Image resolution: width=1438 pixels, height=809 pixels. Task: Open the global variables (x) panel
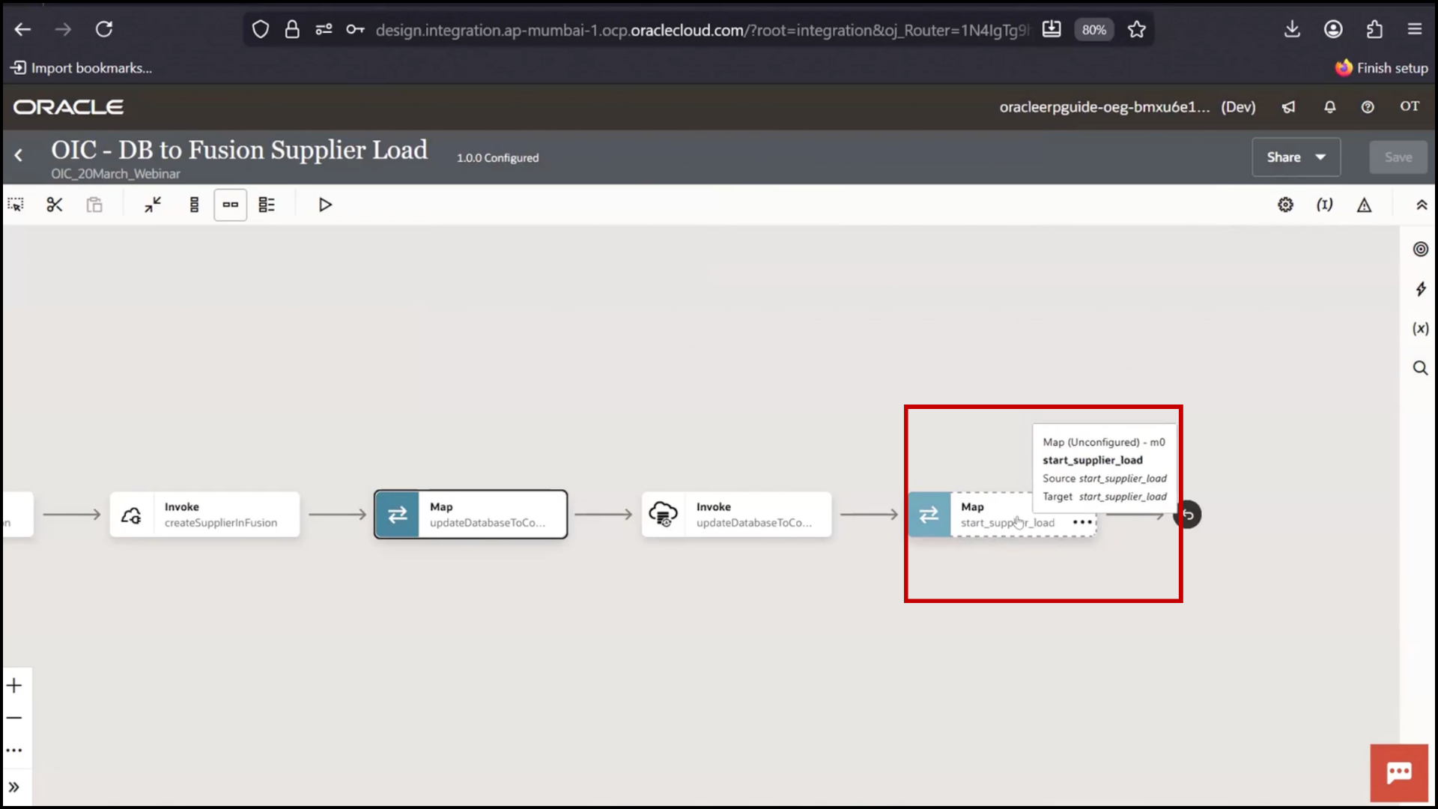(x=1420, y=328)
